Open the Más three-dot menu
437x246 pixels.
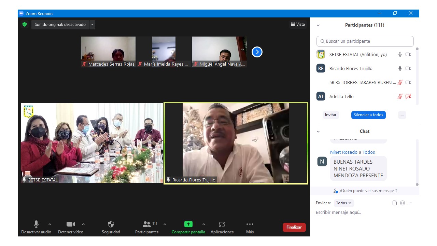coord(250,228)
